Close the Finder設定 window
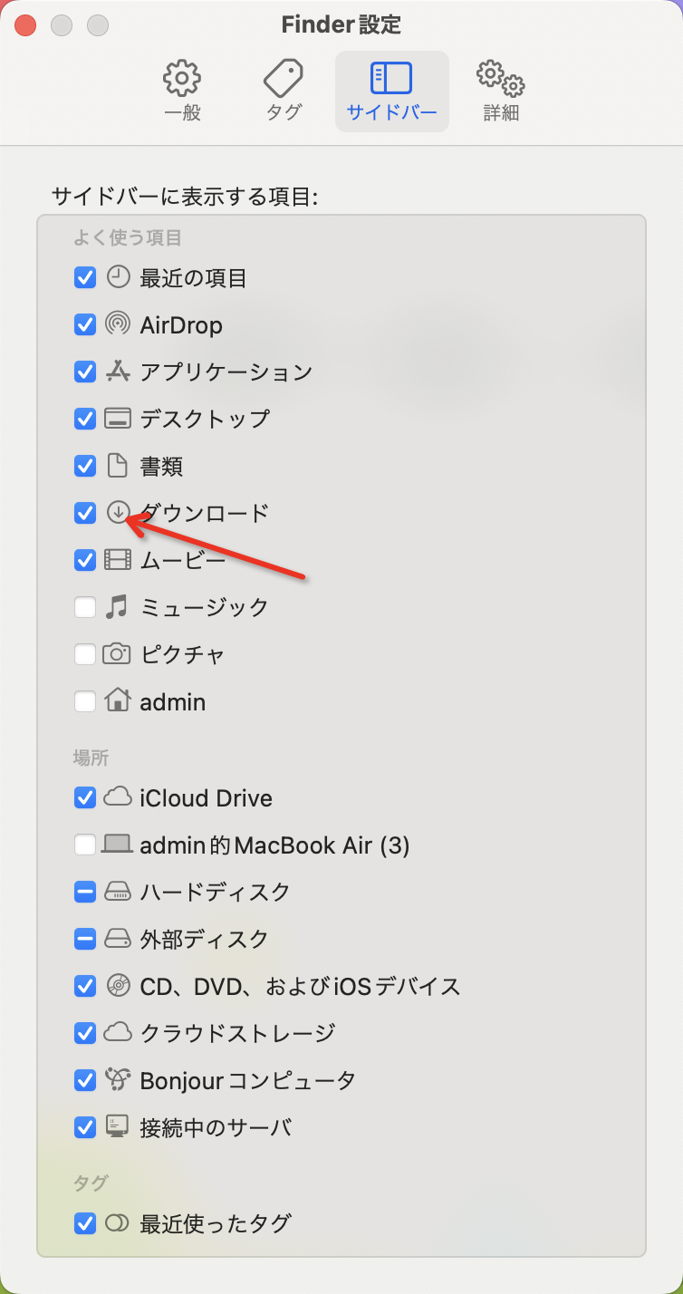 click(25, 25)
